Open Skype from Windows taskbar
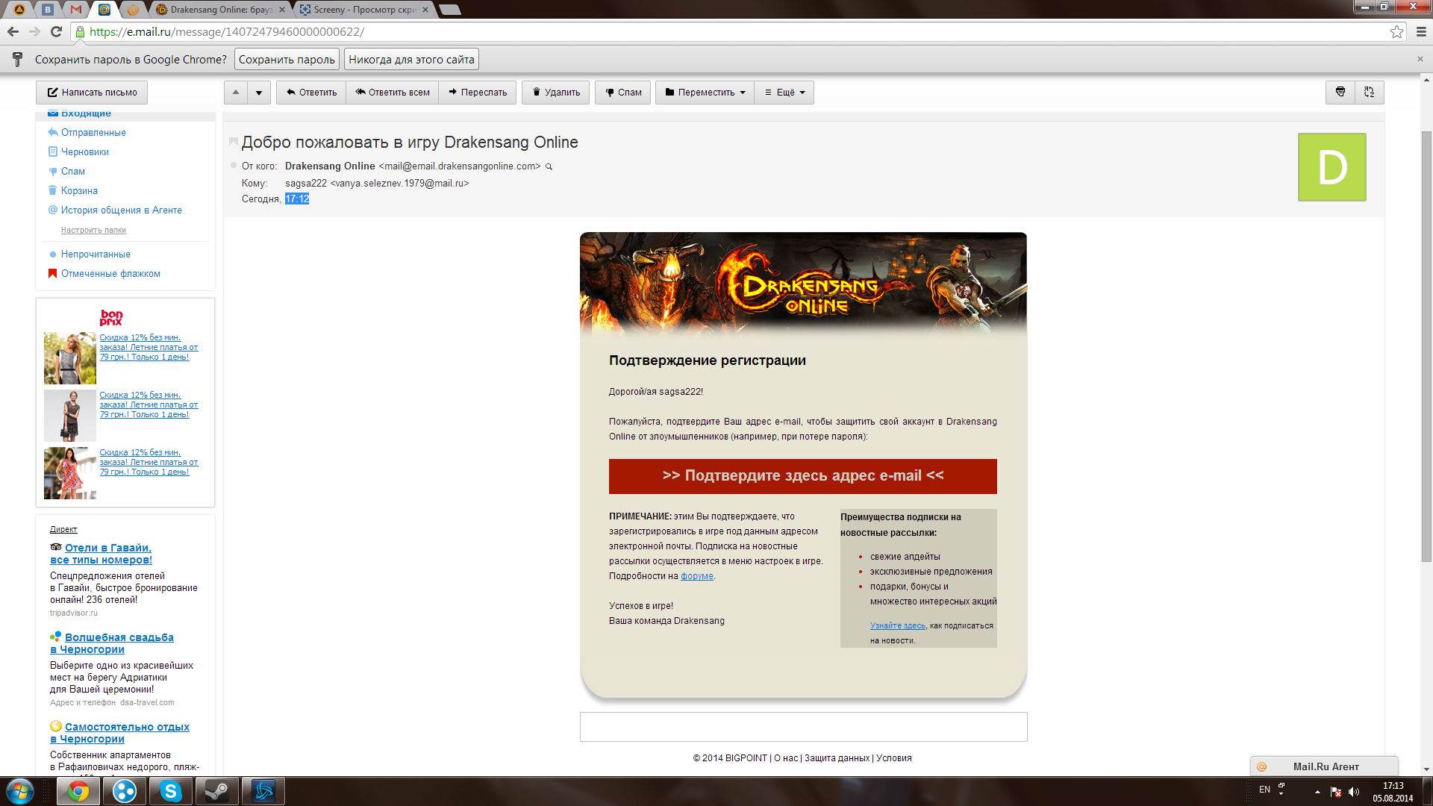Screen dimensions: 1433x806 [x=170, y=791]
